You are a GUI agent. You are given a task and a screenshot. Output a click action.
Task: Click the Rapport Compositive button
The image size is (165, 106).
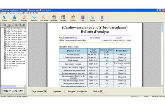point(13,91)
